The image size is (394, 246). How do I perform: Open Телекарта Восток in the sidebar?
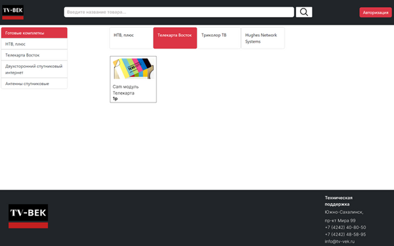[x=34, y=55]
